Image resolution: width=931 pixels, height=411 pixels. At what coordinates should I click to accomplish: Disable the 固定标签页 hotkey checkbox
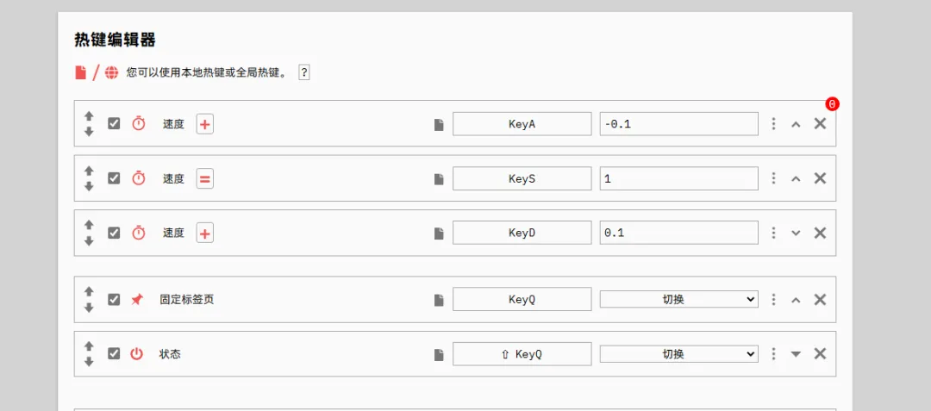click(x=114, y=299)
